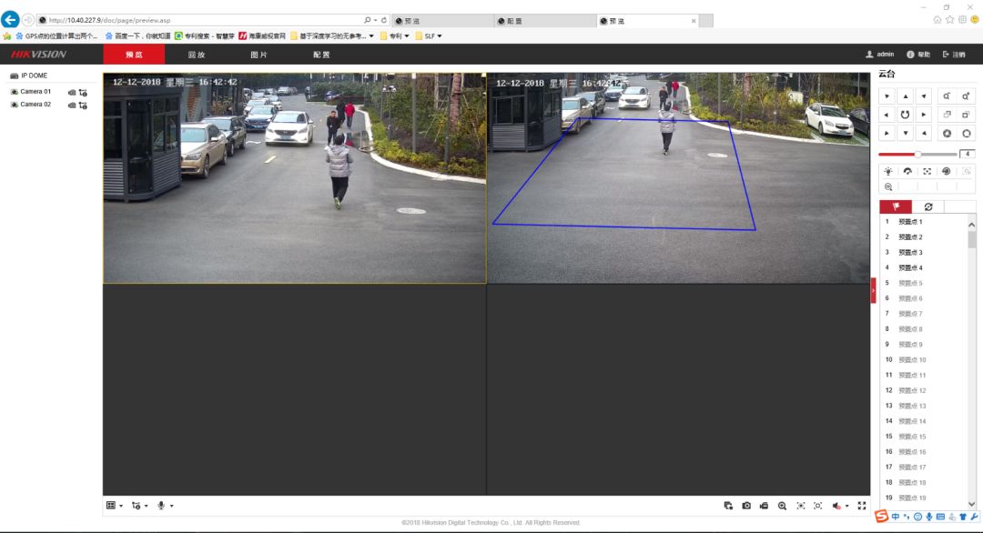The width and height of the screenshot is (983, 533).
Task: Open the 配置 configuration tab
Action: [321, 55]
